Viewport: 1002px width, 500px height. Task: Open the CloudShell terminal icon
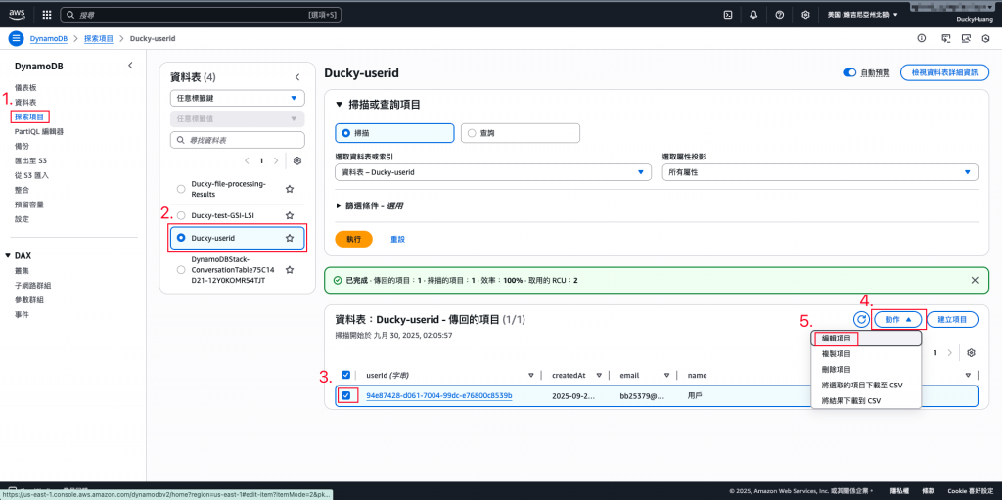(727, 14)
